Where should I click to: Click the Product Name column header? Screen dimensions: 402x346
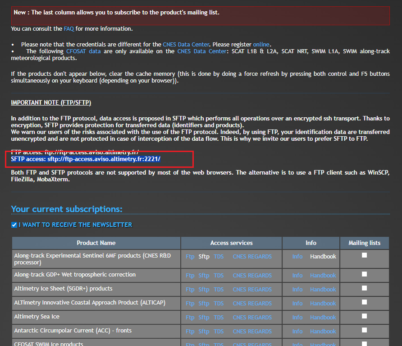(x=96, y=243)
